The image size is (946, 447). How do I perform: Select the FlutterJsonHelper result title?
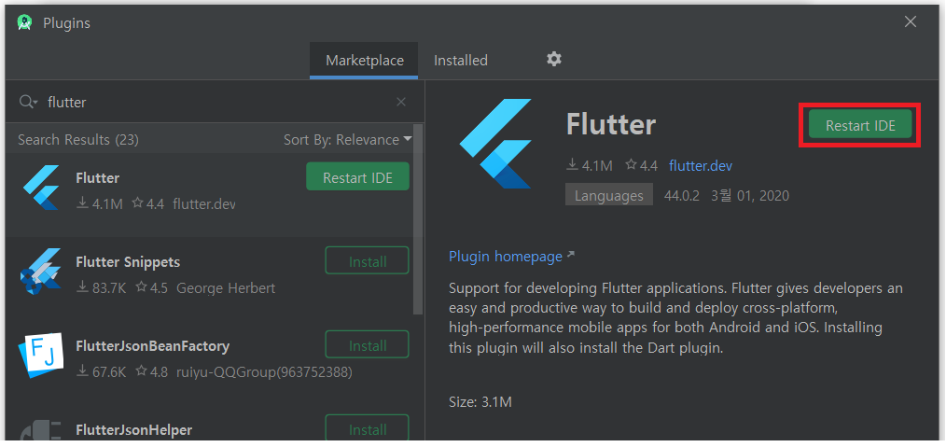tap(134, 430)
